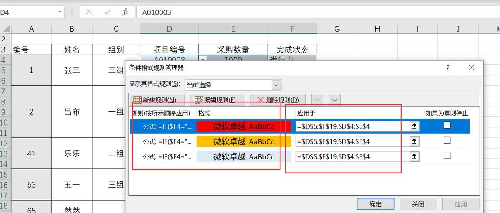Click the 删除规则 button

tap(278, 100)
